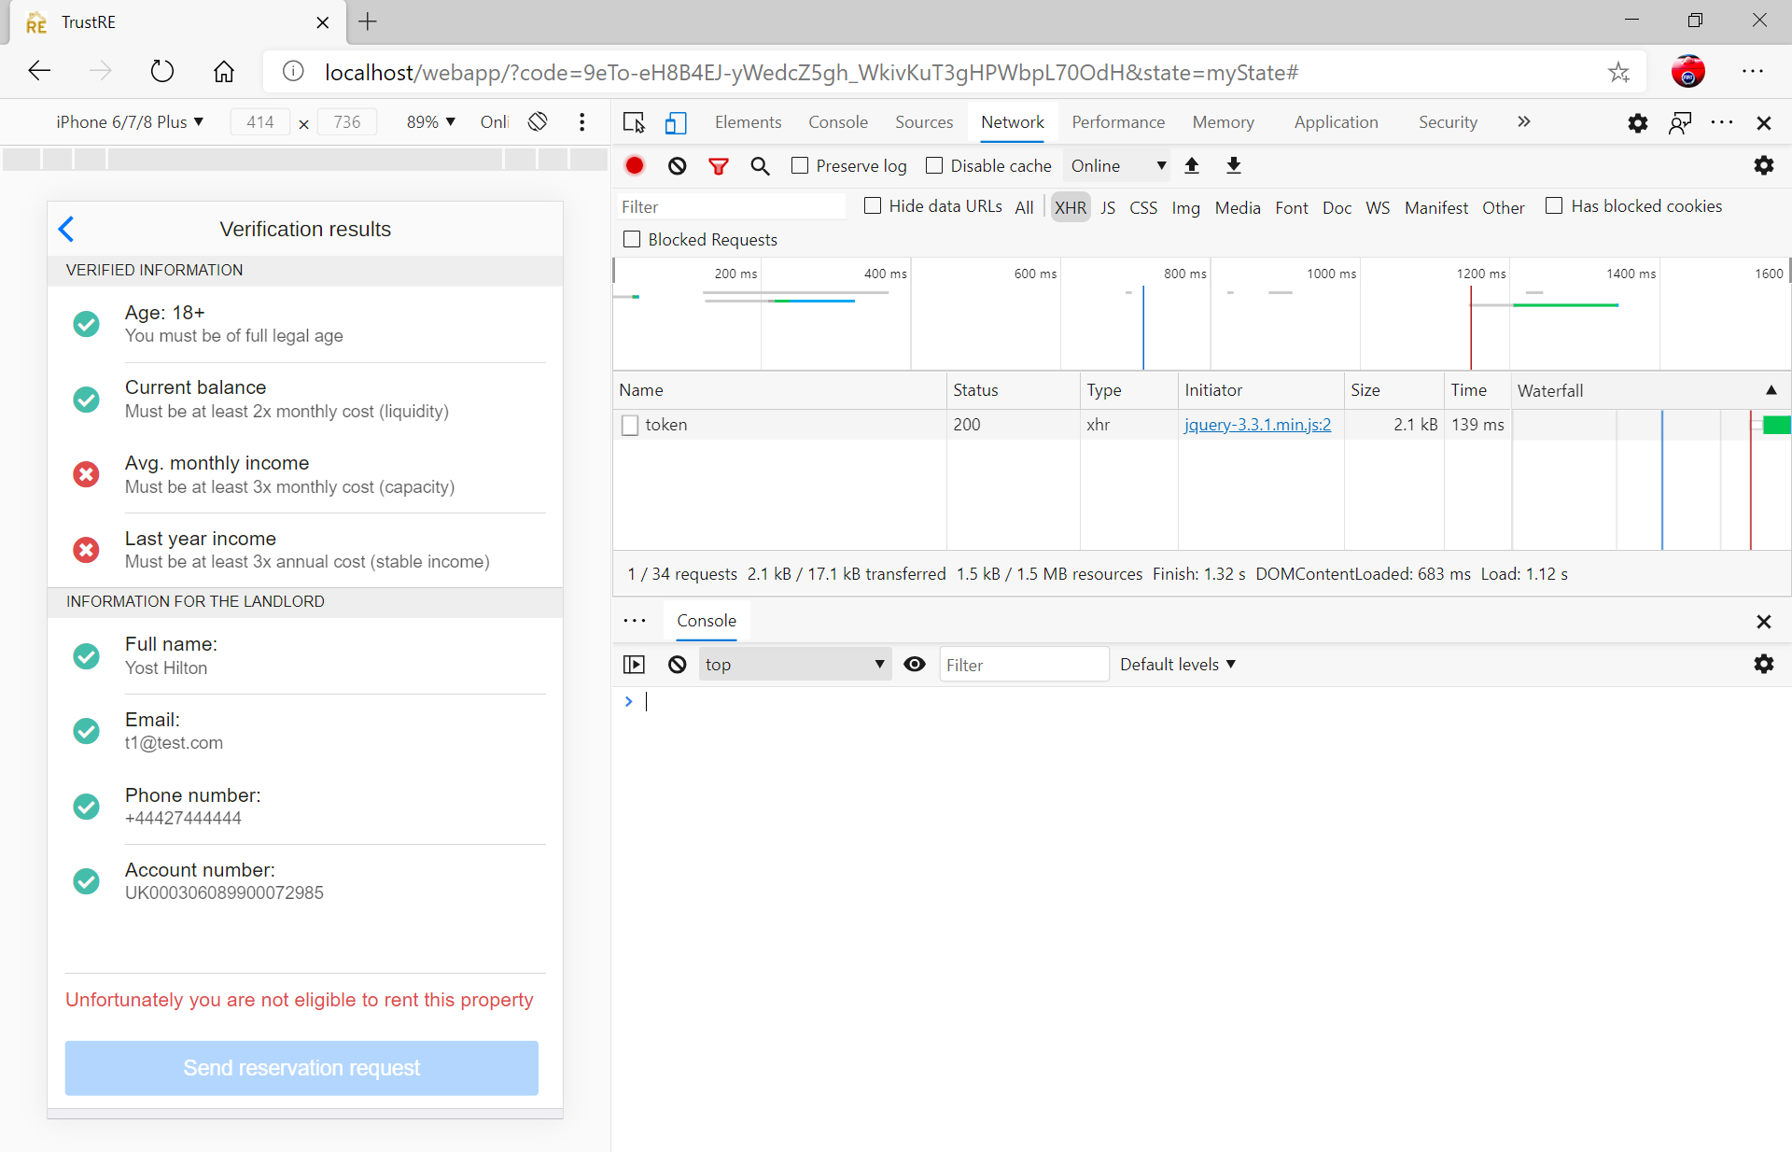Open network search magnifier
The width and height of the screenshot is (1792, 1152).
[x=760, y=166]
